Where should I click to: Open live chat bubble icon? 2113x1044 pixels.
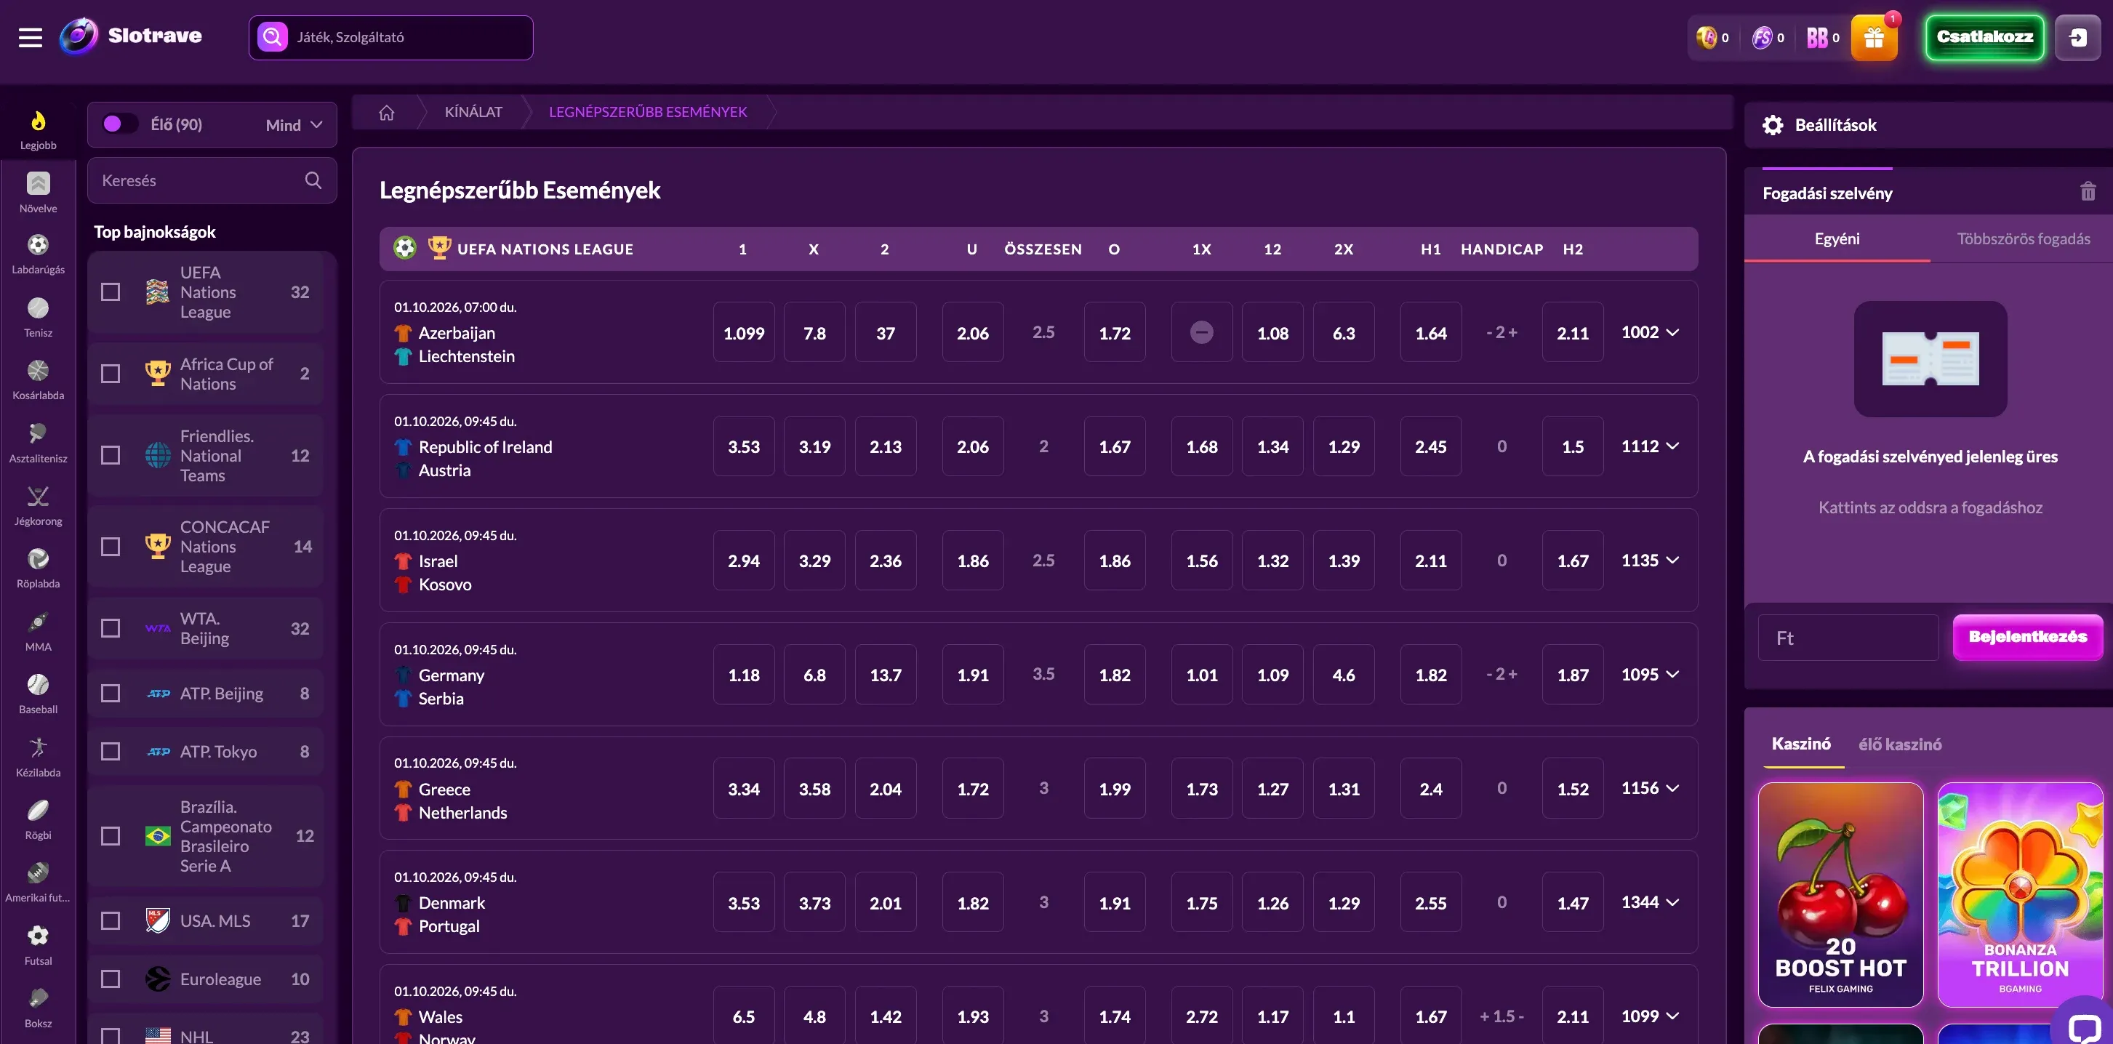pos(2083,1025)
